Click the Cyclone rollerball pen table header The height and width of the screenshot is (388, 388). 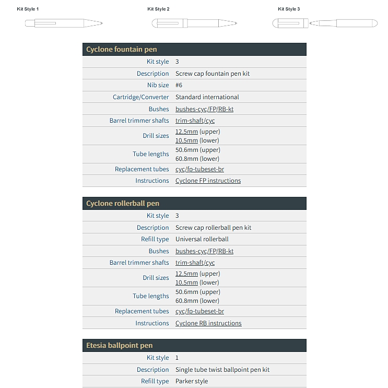pyautogui.click(x=194, y=204)
